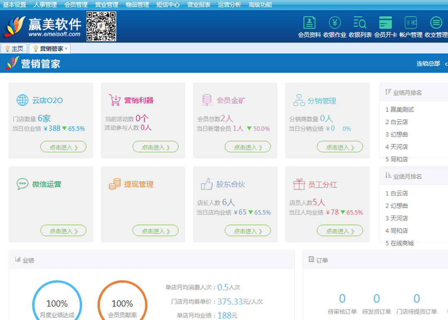Click 点击进入 under 会员金矿
Screen dimensions: 448x320
point(248,147)
